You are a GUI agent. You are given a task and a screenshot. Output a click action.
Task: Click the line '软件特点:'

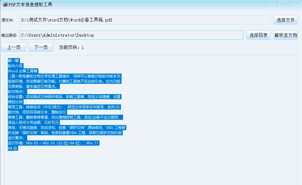pos(16,91)
